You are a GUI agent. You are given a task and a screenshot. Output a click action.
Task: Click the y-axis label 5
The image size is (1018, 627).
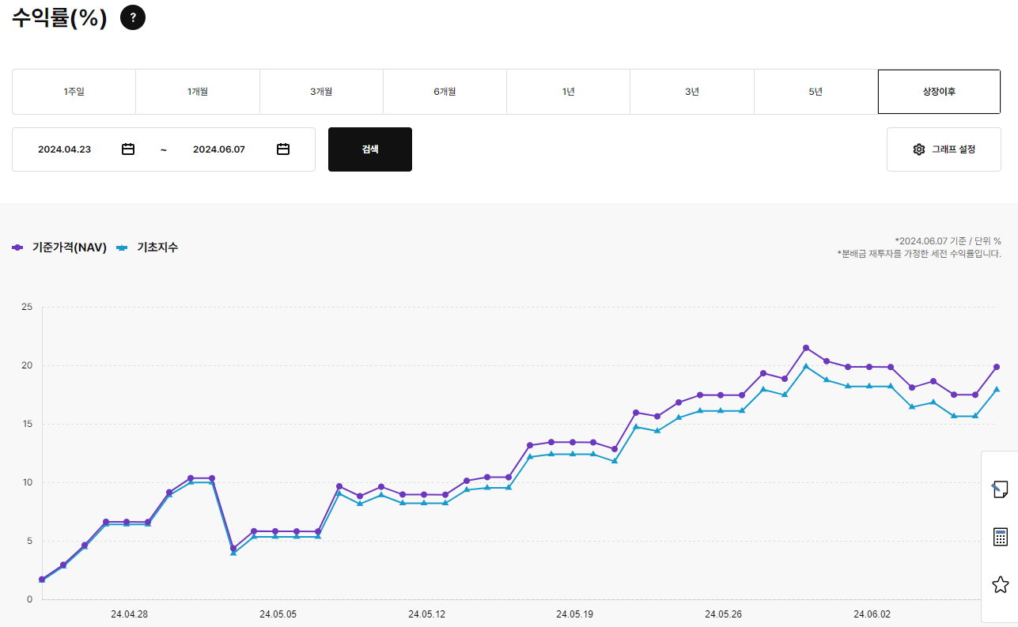click(x=29, y=541)
